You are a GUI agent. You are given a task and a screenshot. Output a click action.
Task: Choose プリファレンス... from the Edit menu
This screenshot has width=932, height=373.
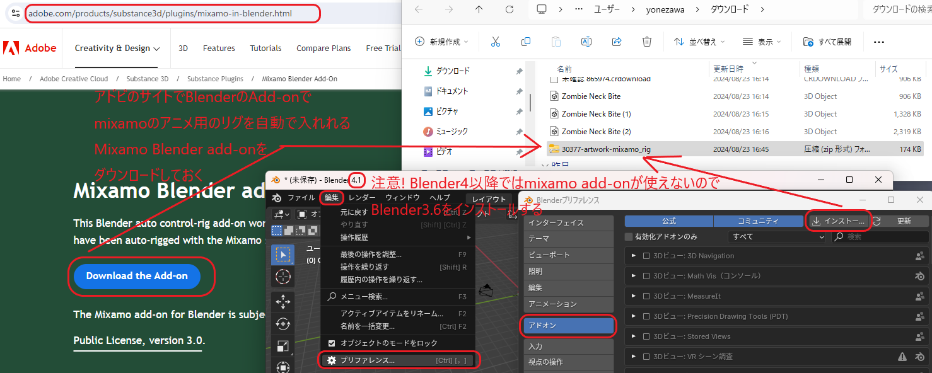pyautogui.click(x=399, y=360)
